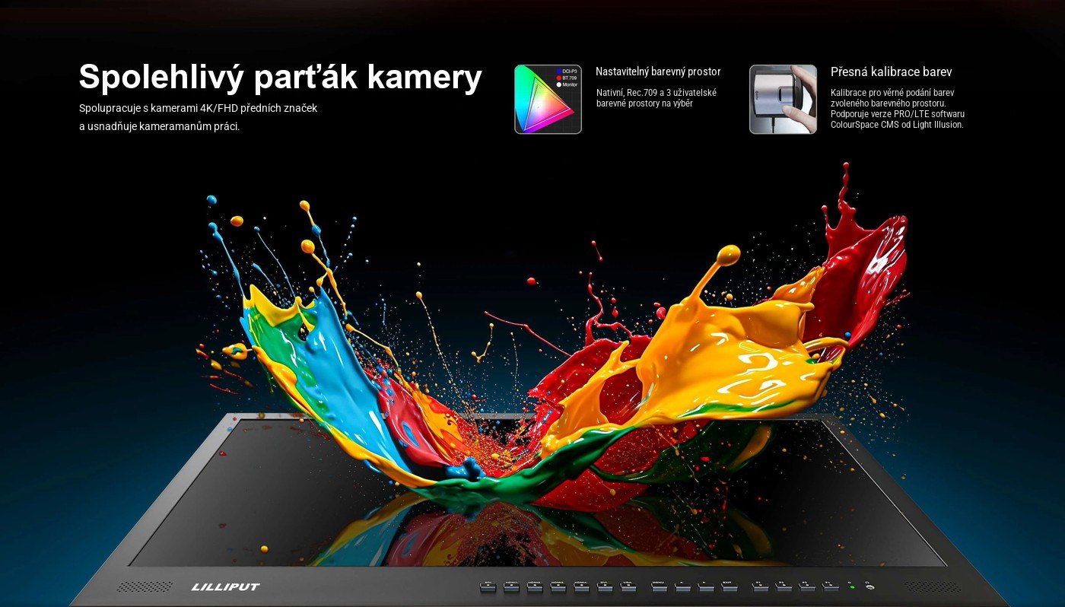Click the EXIT button on monitor
Viewport: 1065px width, 607px height.
click(729, 586)
